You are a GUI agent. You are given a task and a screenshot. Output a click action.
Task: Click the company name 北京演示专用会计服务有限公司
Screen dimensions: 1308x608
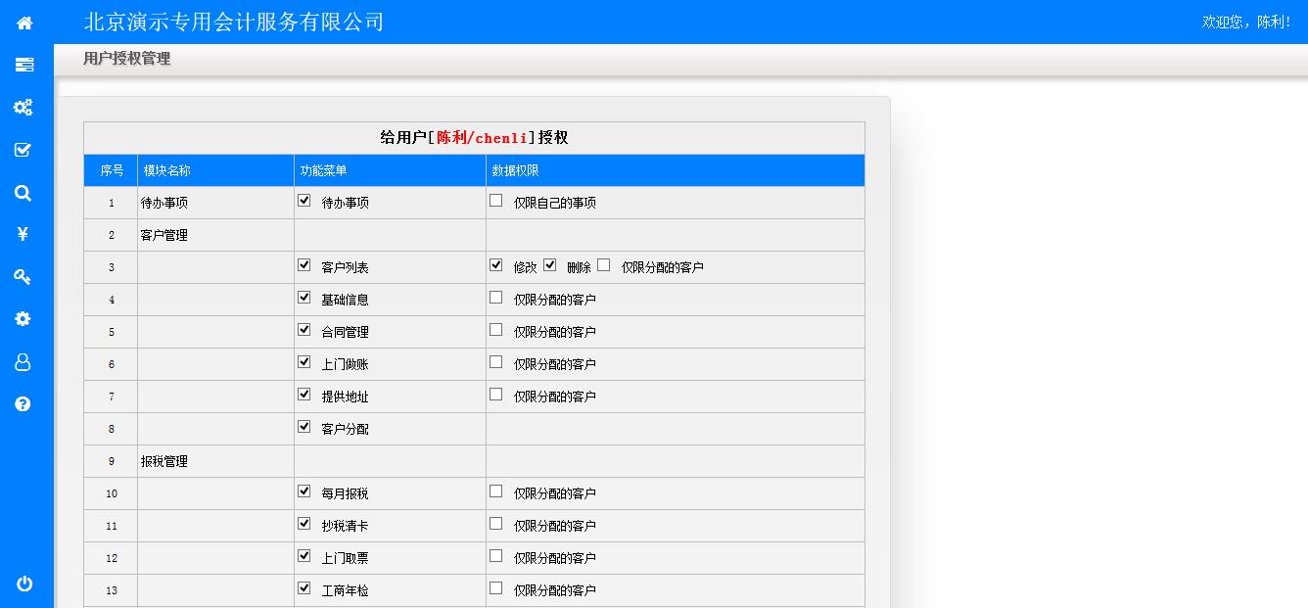234,22
